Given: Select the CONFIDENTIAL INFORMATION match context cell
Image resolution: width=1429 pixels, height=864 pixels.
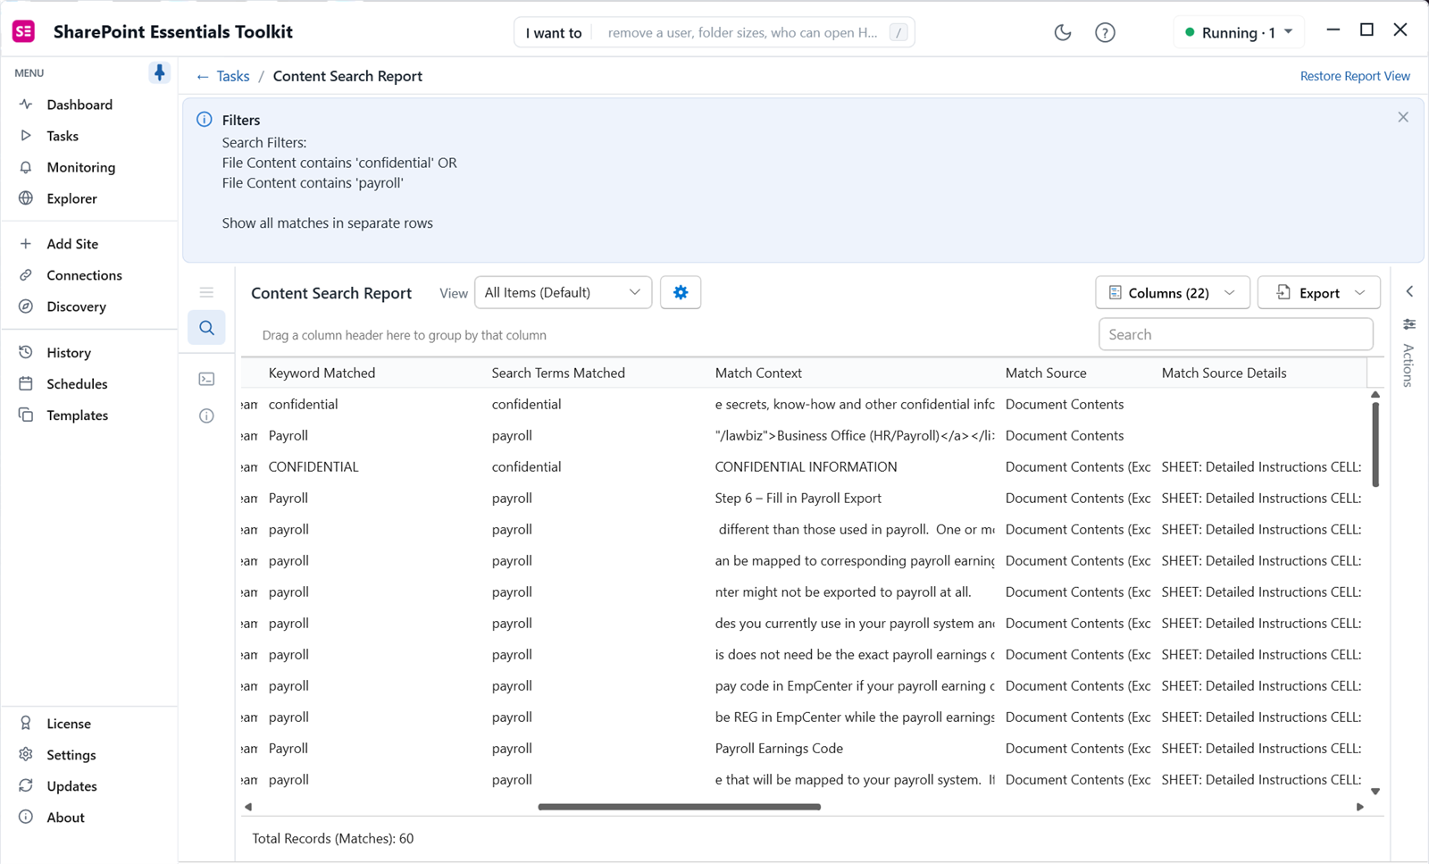Looking at the screenshot, I should [x=806, y=466].
